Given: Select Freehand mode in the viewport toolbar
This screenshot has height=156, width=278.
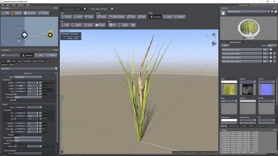Looking at the screenshot, I should [x=179, y=17].
